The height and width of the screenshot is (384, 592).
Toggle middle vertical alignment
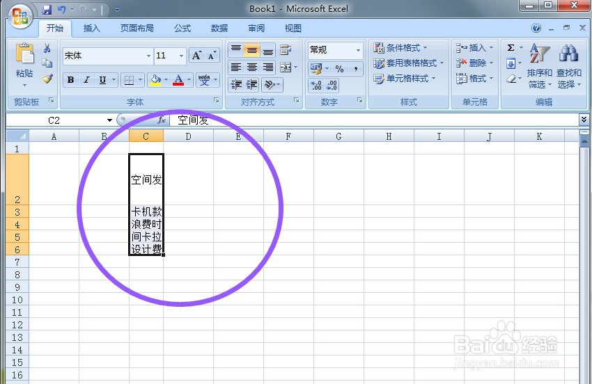tap(252, 50)
